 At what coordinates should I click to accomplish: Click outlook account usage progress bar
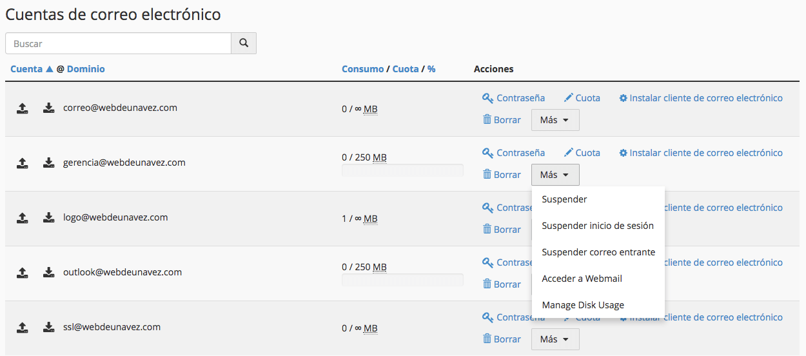tap(402, 280)
